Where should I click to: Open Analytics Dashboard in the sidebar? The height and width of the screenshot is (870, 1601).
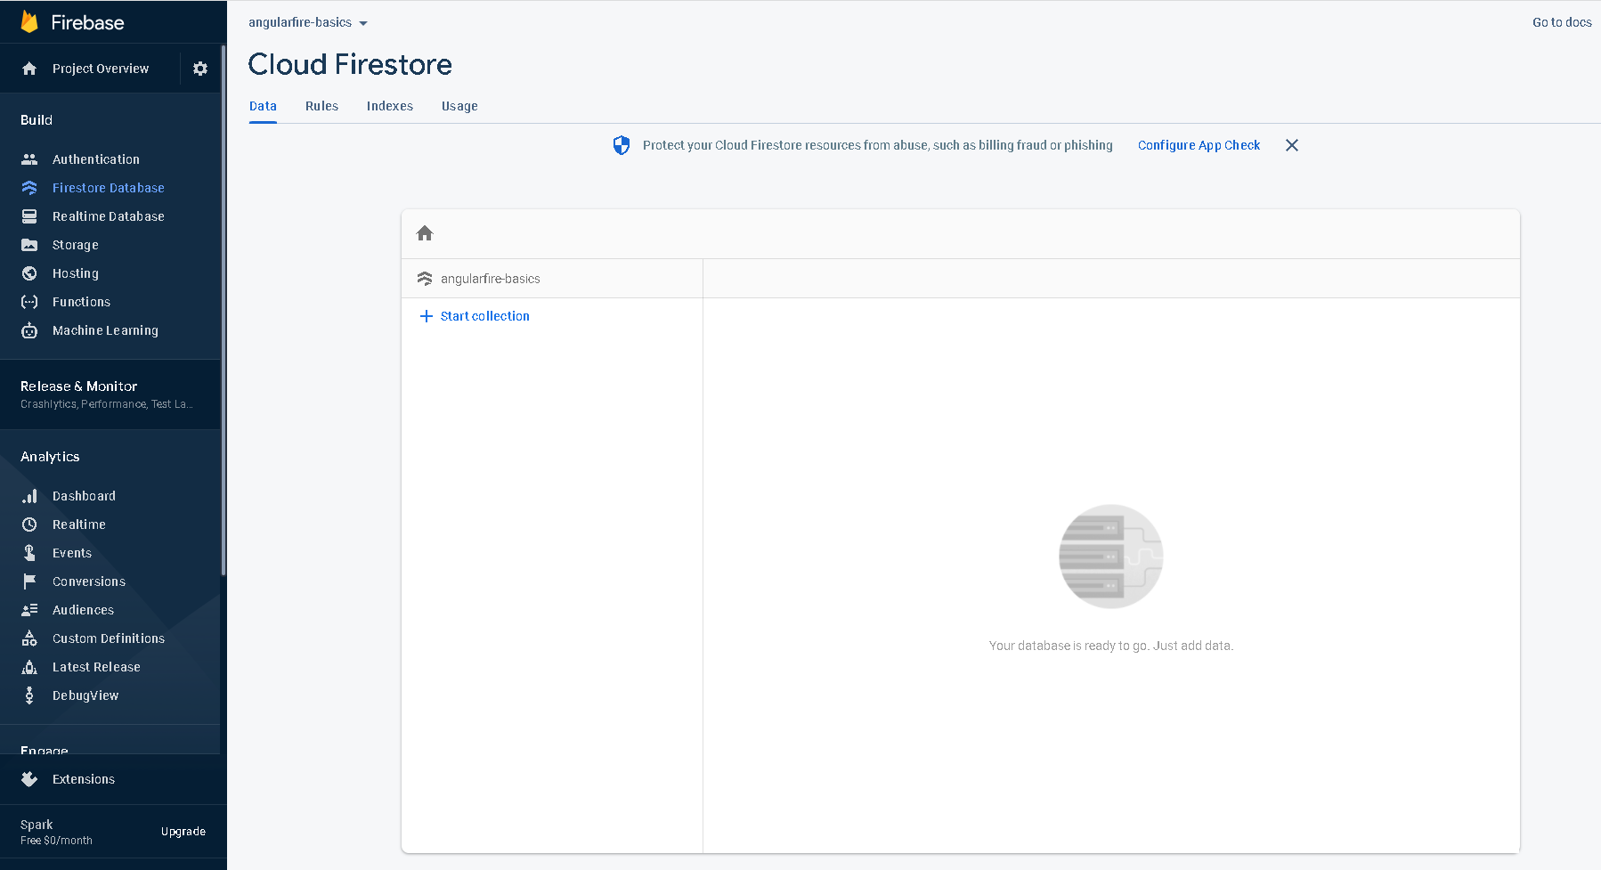84,496
